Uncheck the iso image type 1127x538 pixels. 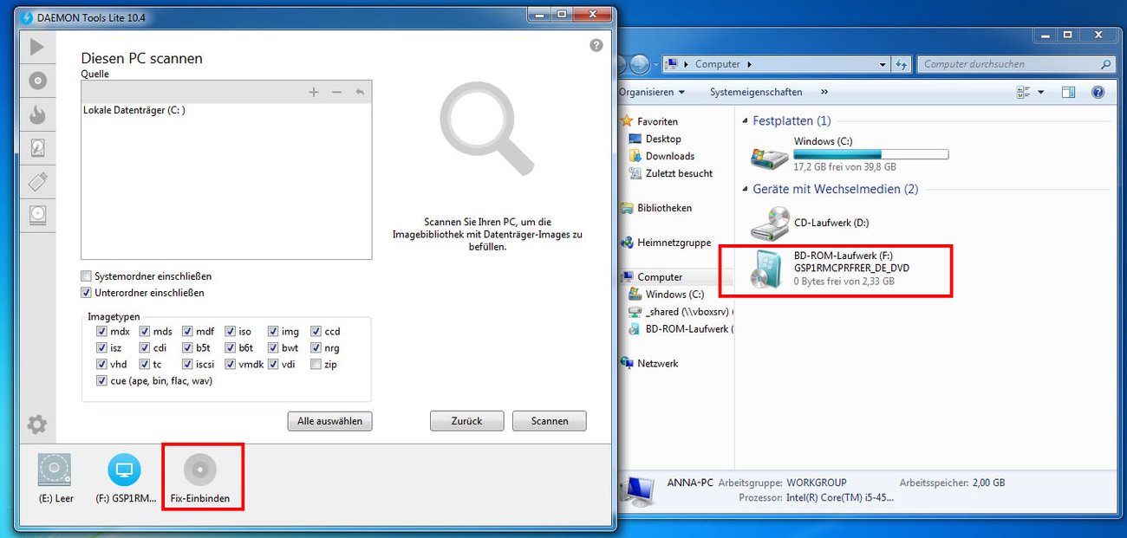click(232, 331)
